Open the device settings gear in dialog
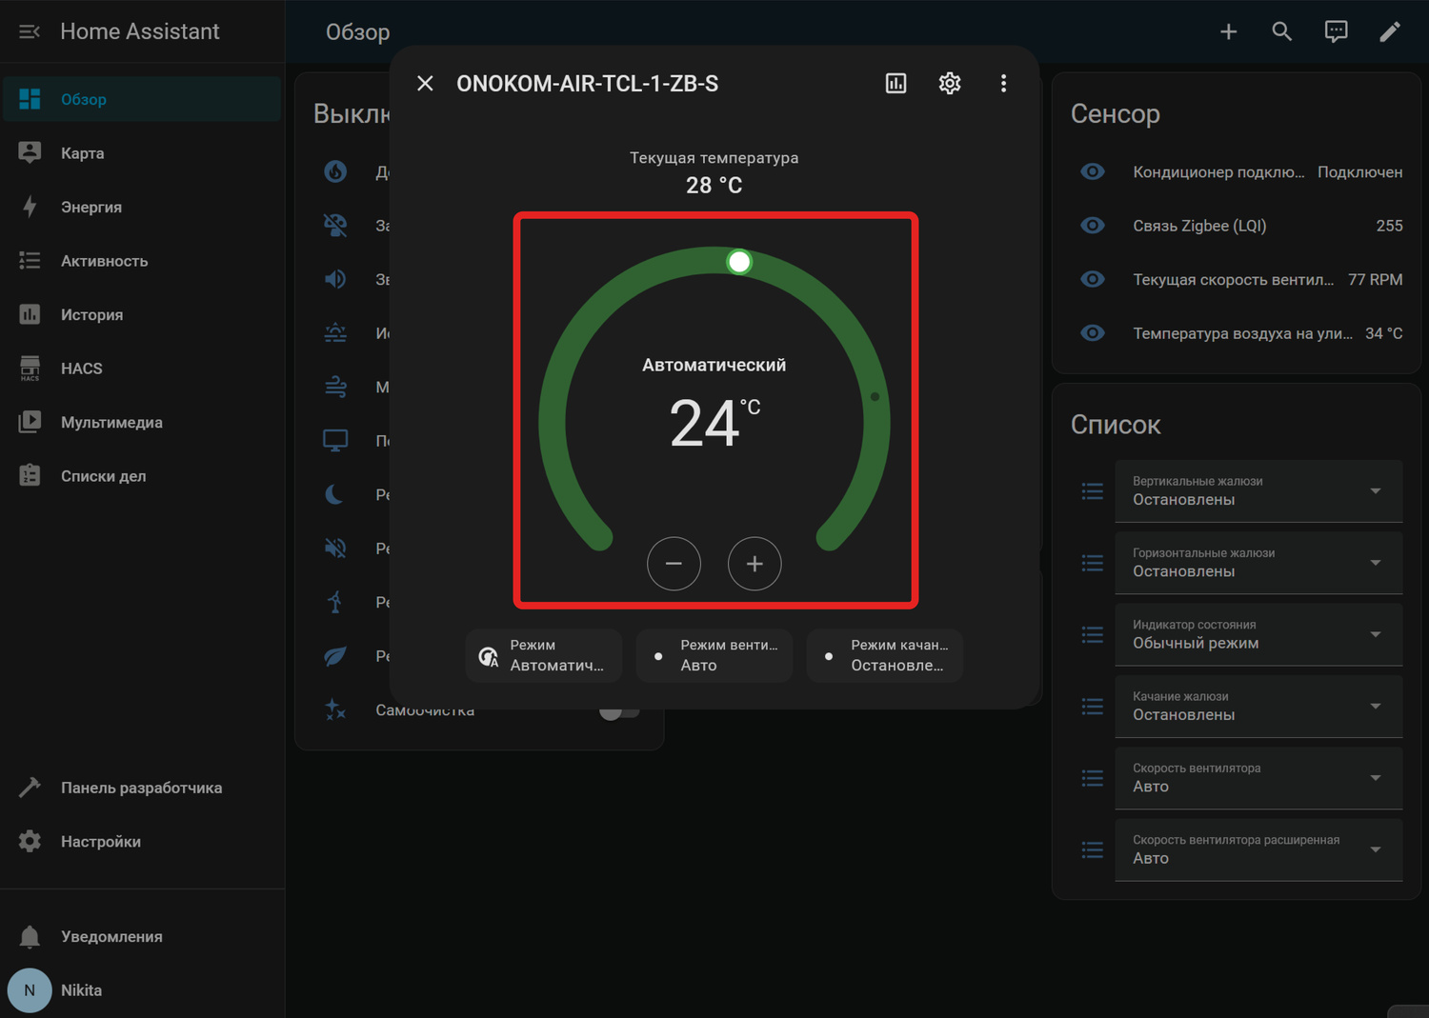Viewport: 1429px width, 1018px height. click(950, 84)
